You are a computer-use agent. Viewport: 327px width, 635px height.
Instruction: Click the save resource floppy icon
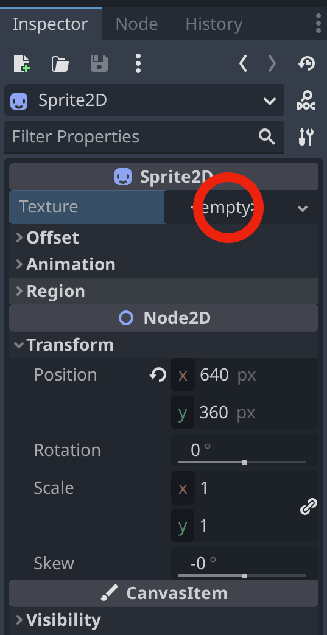click(x=99, y=63)
